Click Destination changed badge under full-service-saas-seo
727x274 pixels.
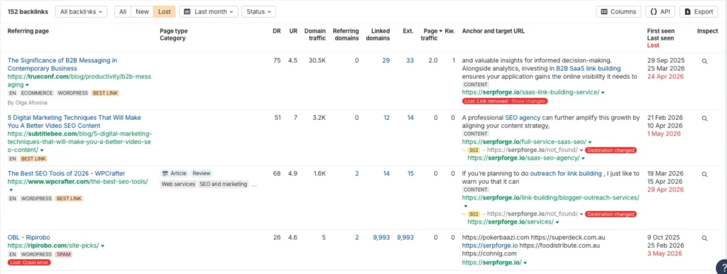click(x=611, y=150)
